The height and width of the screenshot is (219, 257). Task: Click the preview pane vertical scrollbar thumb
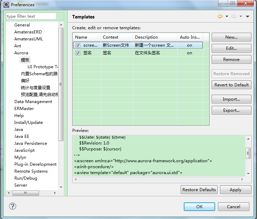(x=248, y=152)
